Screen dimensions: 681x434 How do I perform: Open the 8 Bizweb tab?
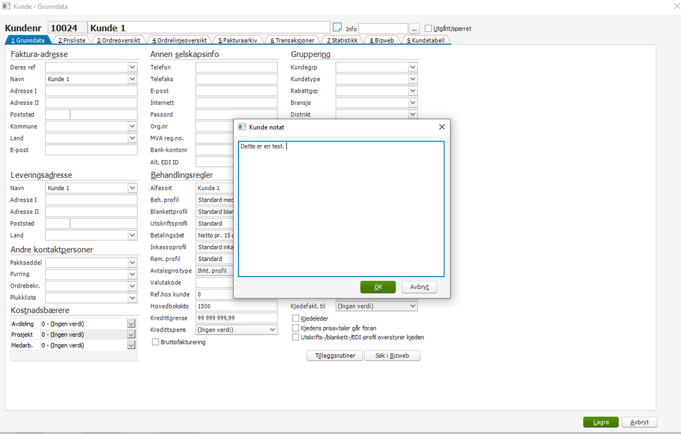coord(382,40)
